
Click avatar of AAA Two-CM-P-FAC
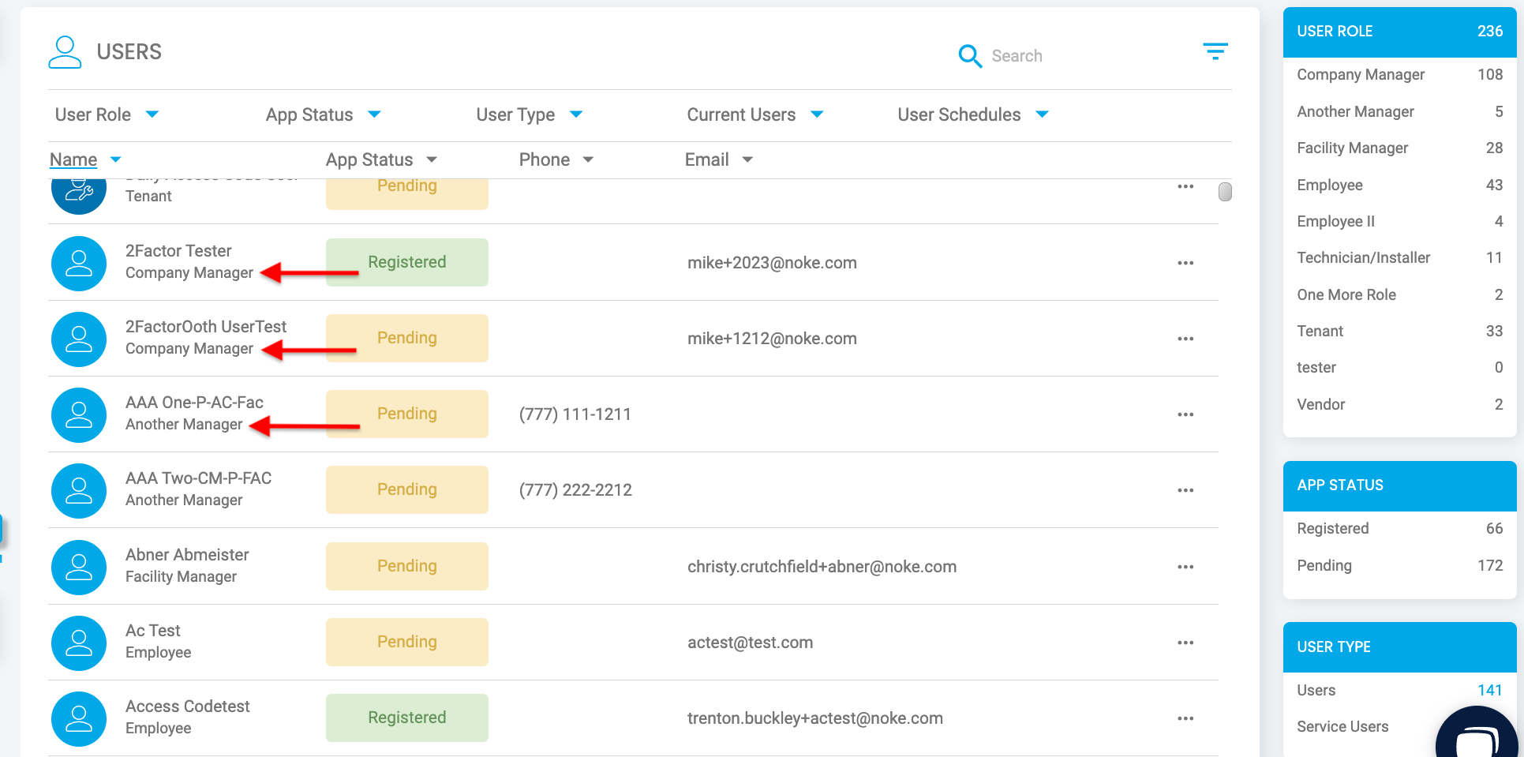pyautogui.click(x=79, y=491)
